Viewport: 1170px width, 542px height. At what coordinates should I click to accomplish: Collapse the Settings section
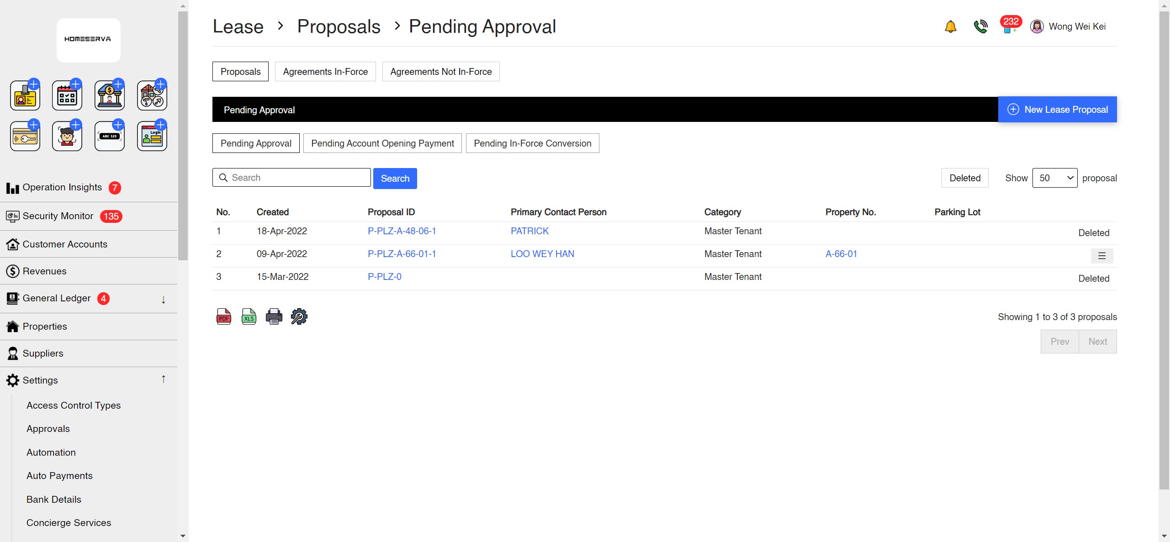click(x=163, y=379)
